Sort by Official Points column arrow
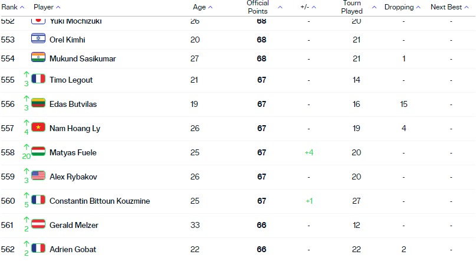Image resolution: width=476 pixels, height=261 pixels. (280, 7)
